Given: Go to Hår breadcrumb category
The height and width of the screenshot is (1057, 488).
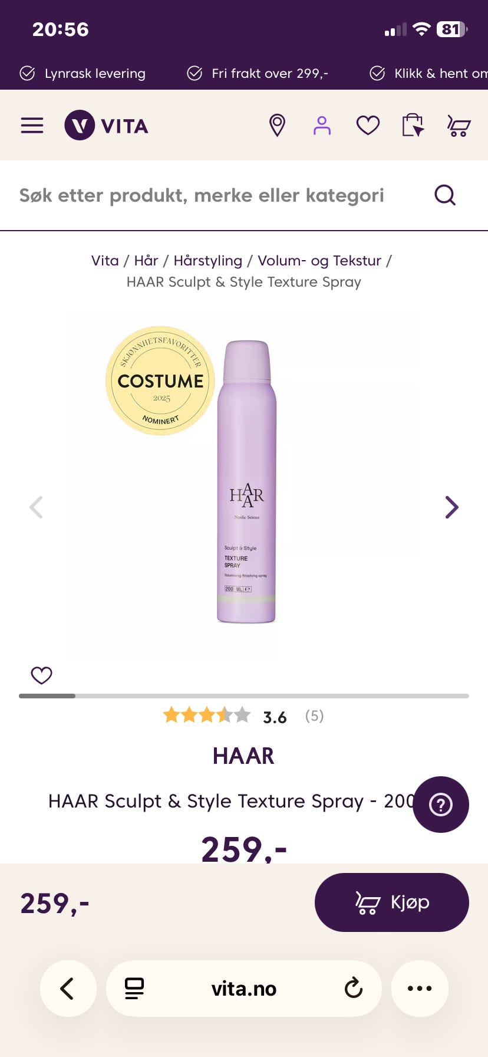Looking at the screenshot, I should 146,260.
